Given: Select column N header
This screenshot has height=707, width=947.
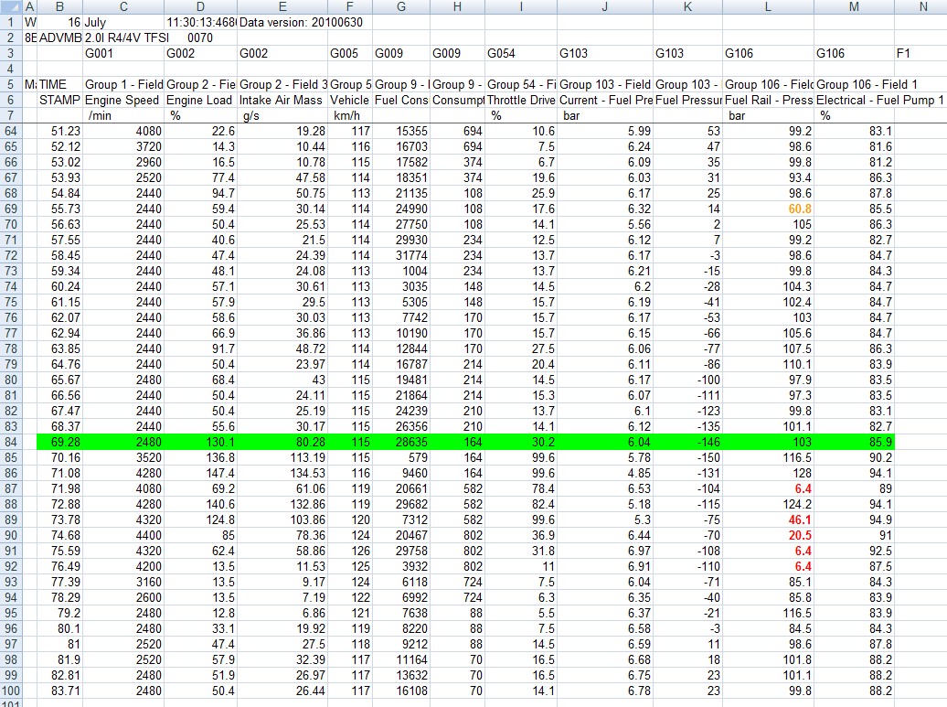Looking at the screenshot, I should tap(923, 6).
